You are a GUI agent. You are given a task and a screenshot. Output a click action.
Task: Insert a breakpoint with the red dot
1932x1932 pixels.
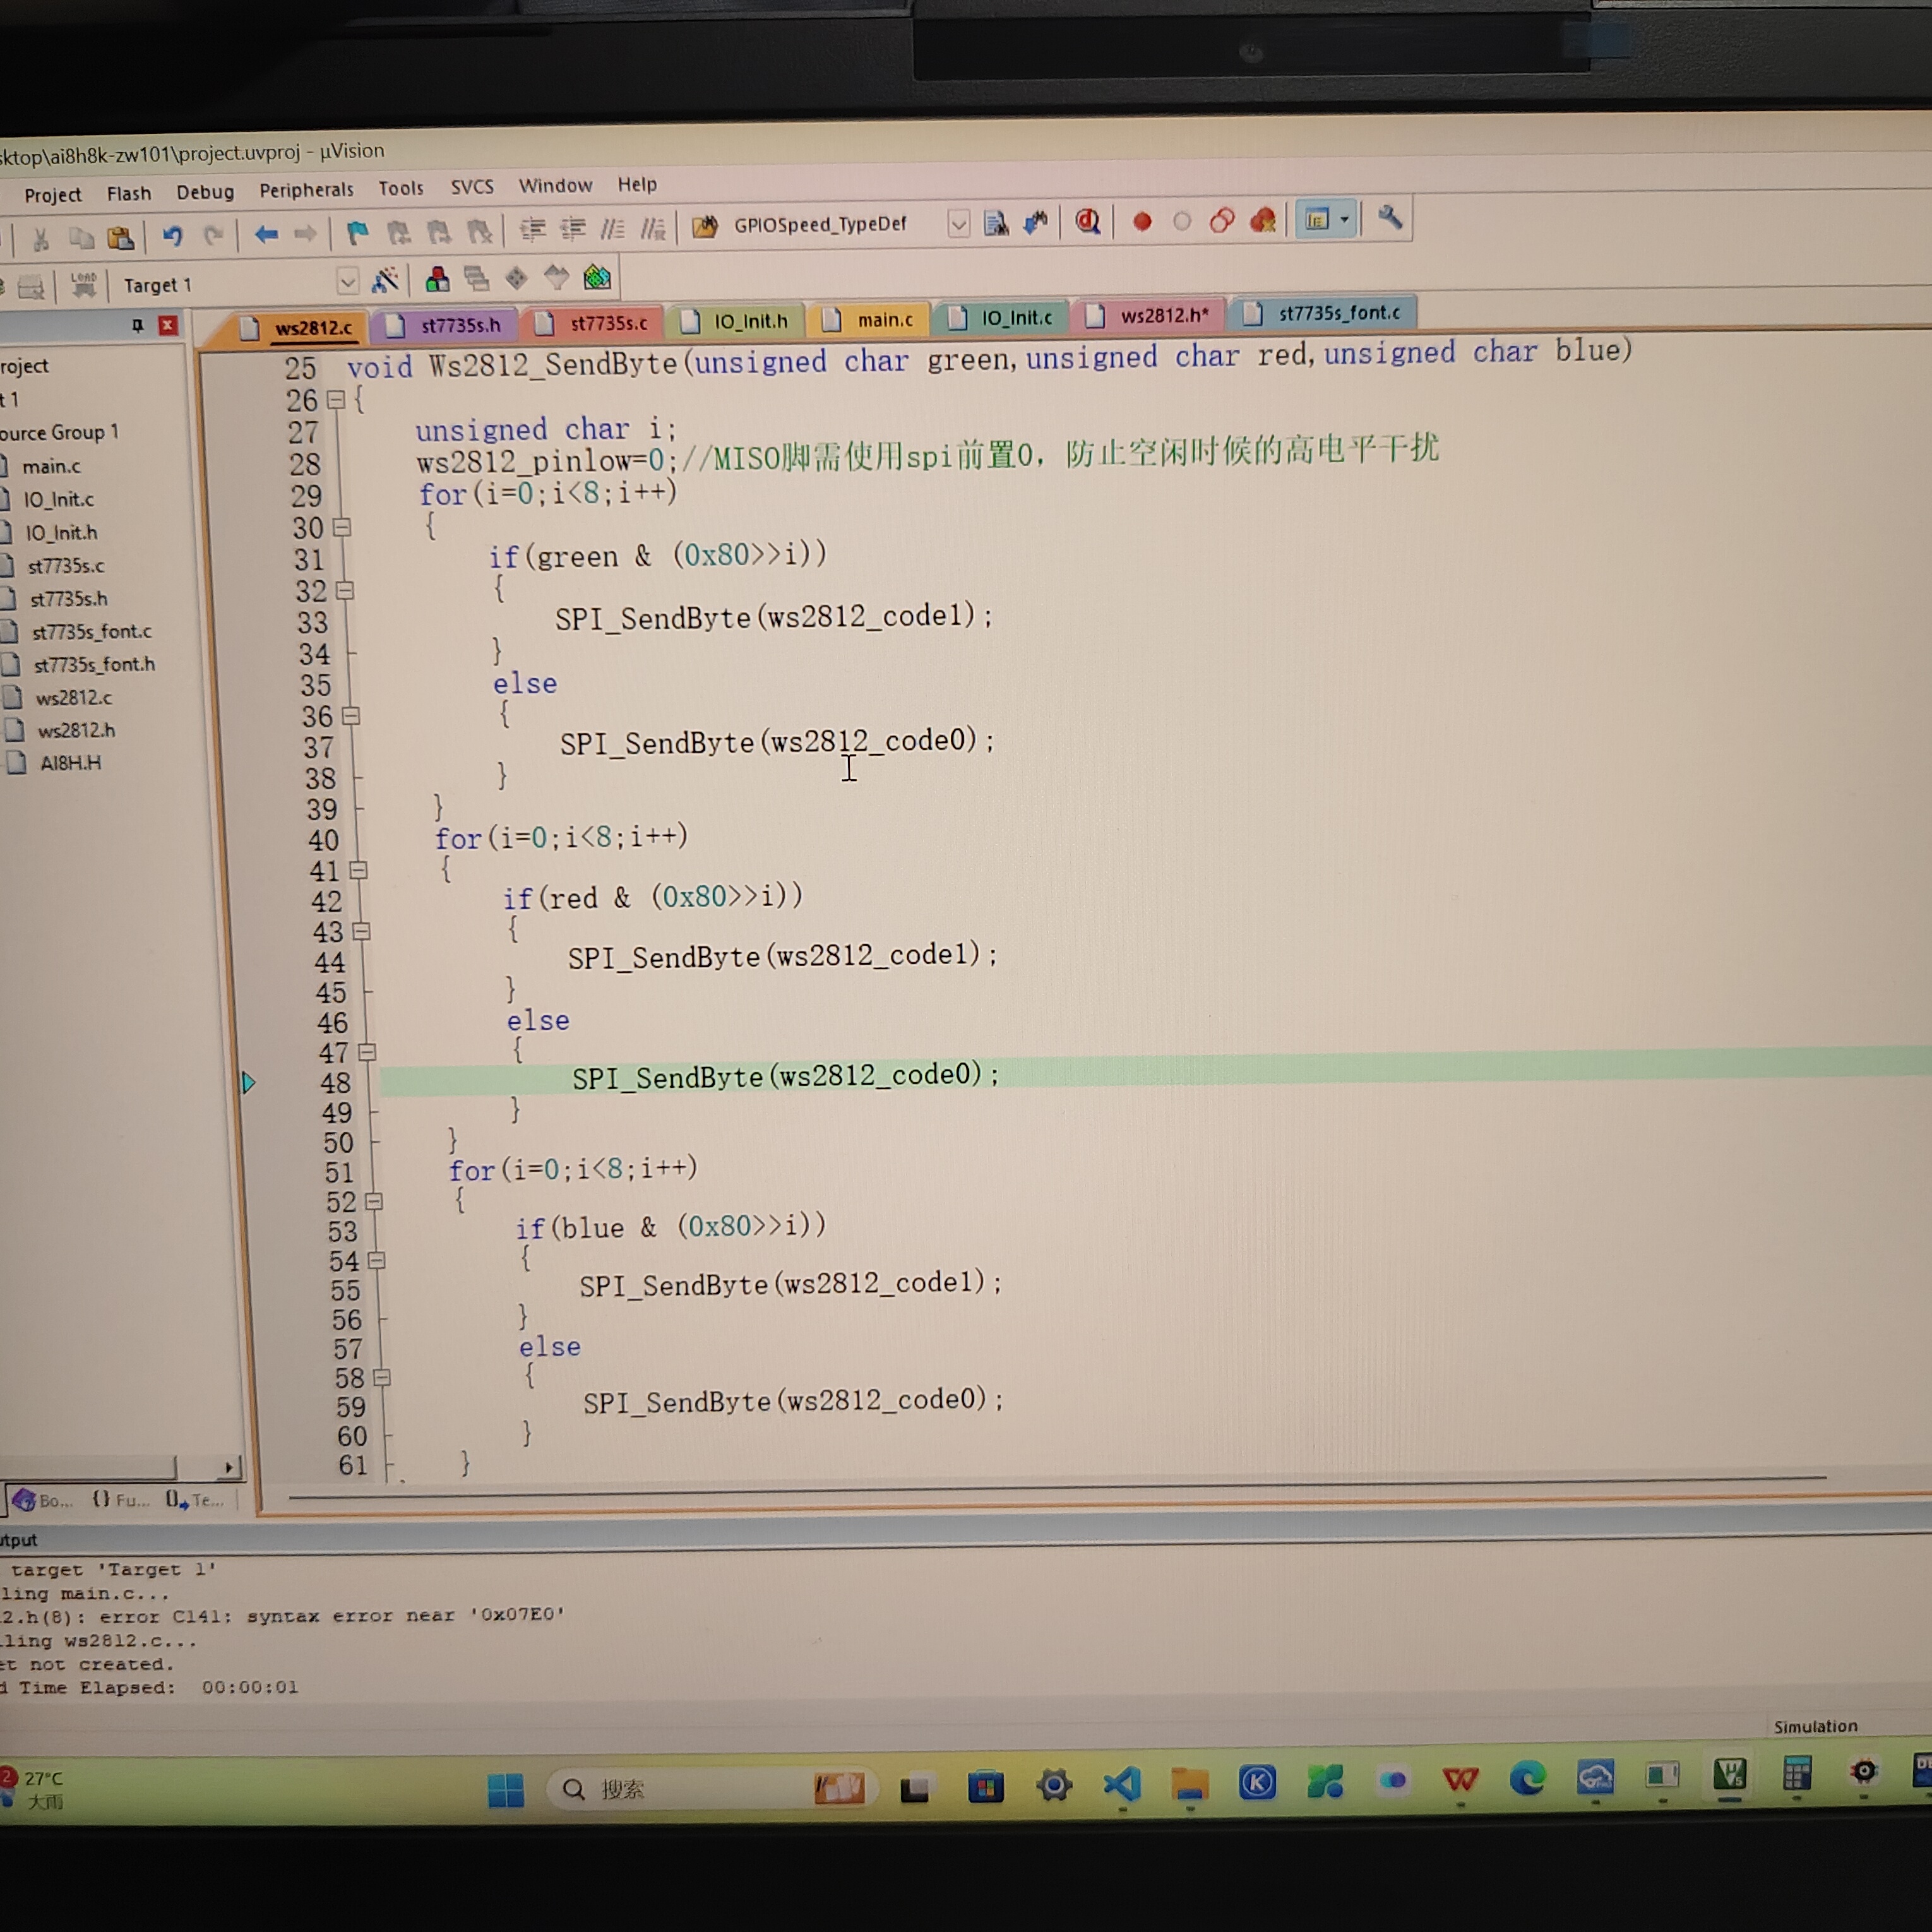click(x=1142, y=221)
